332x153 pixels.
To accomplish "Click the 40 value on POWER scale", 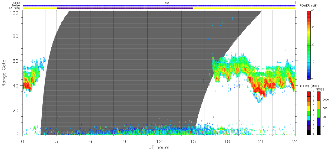I will [x=313, y=11].
